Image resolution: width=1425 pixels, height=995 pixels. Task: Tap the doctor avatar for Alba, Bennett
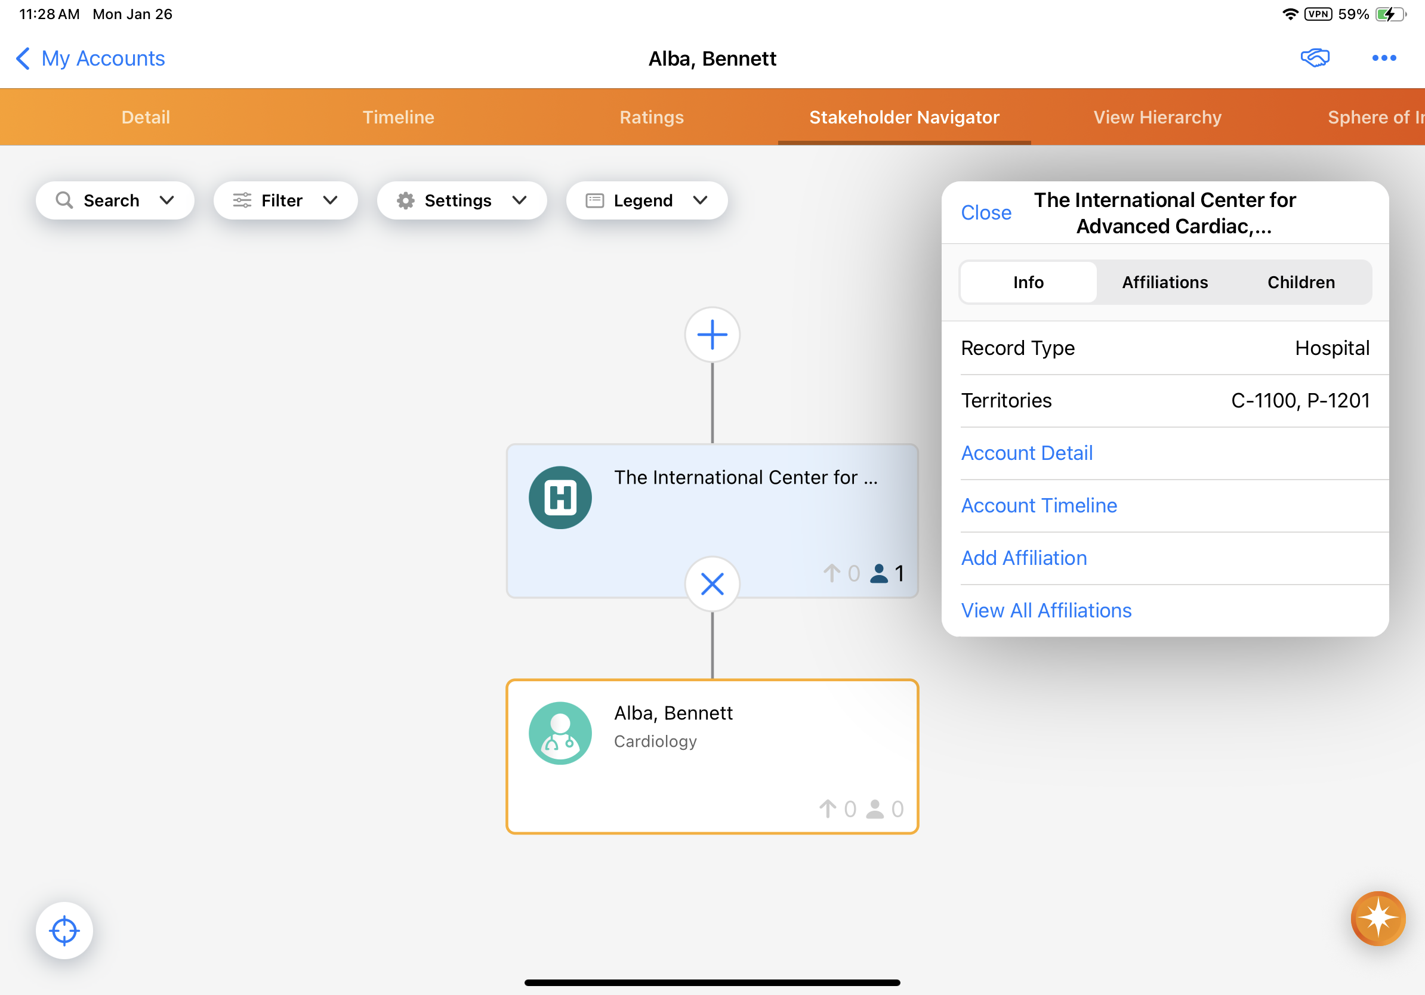560,733
